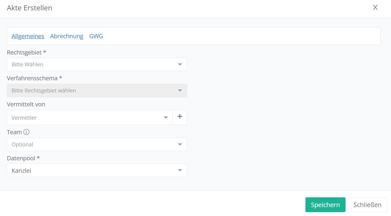Open the 'Bitte Rechtsgebiet wählen' field
Image resolution: width=391 pixels, height=216 pixels.
[x=89, y=91]
